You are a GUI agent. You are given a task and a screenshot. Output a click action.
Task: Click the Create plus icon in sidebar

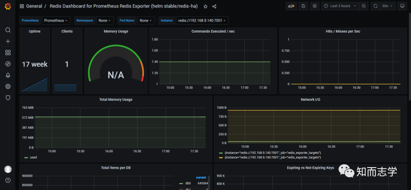(8, 41)
